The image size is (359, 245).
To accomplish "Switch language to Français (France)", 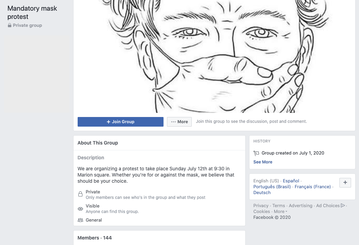I will [x=312, y=187].
